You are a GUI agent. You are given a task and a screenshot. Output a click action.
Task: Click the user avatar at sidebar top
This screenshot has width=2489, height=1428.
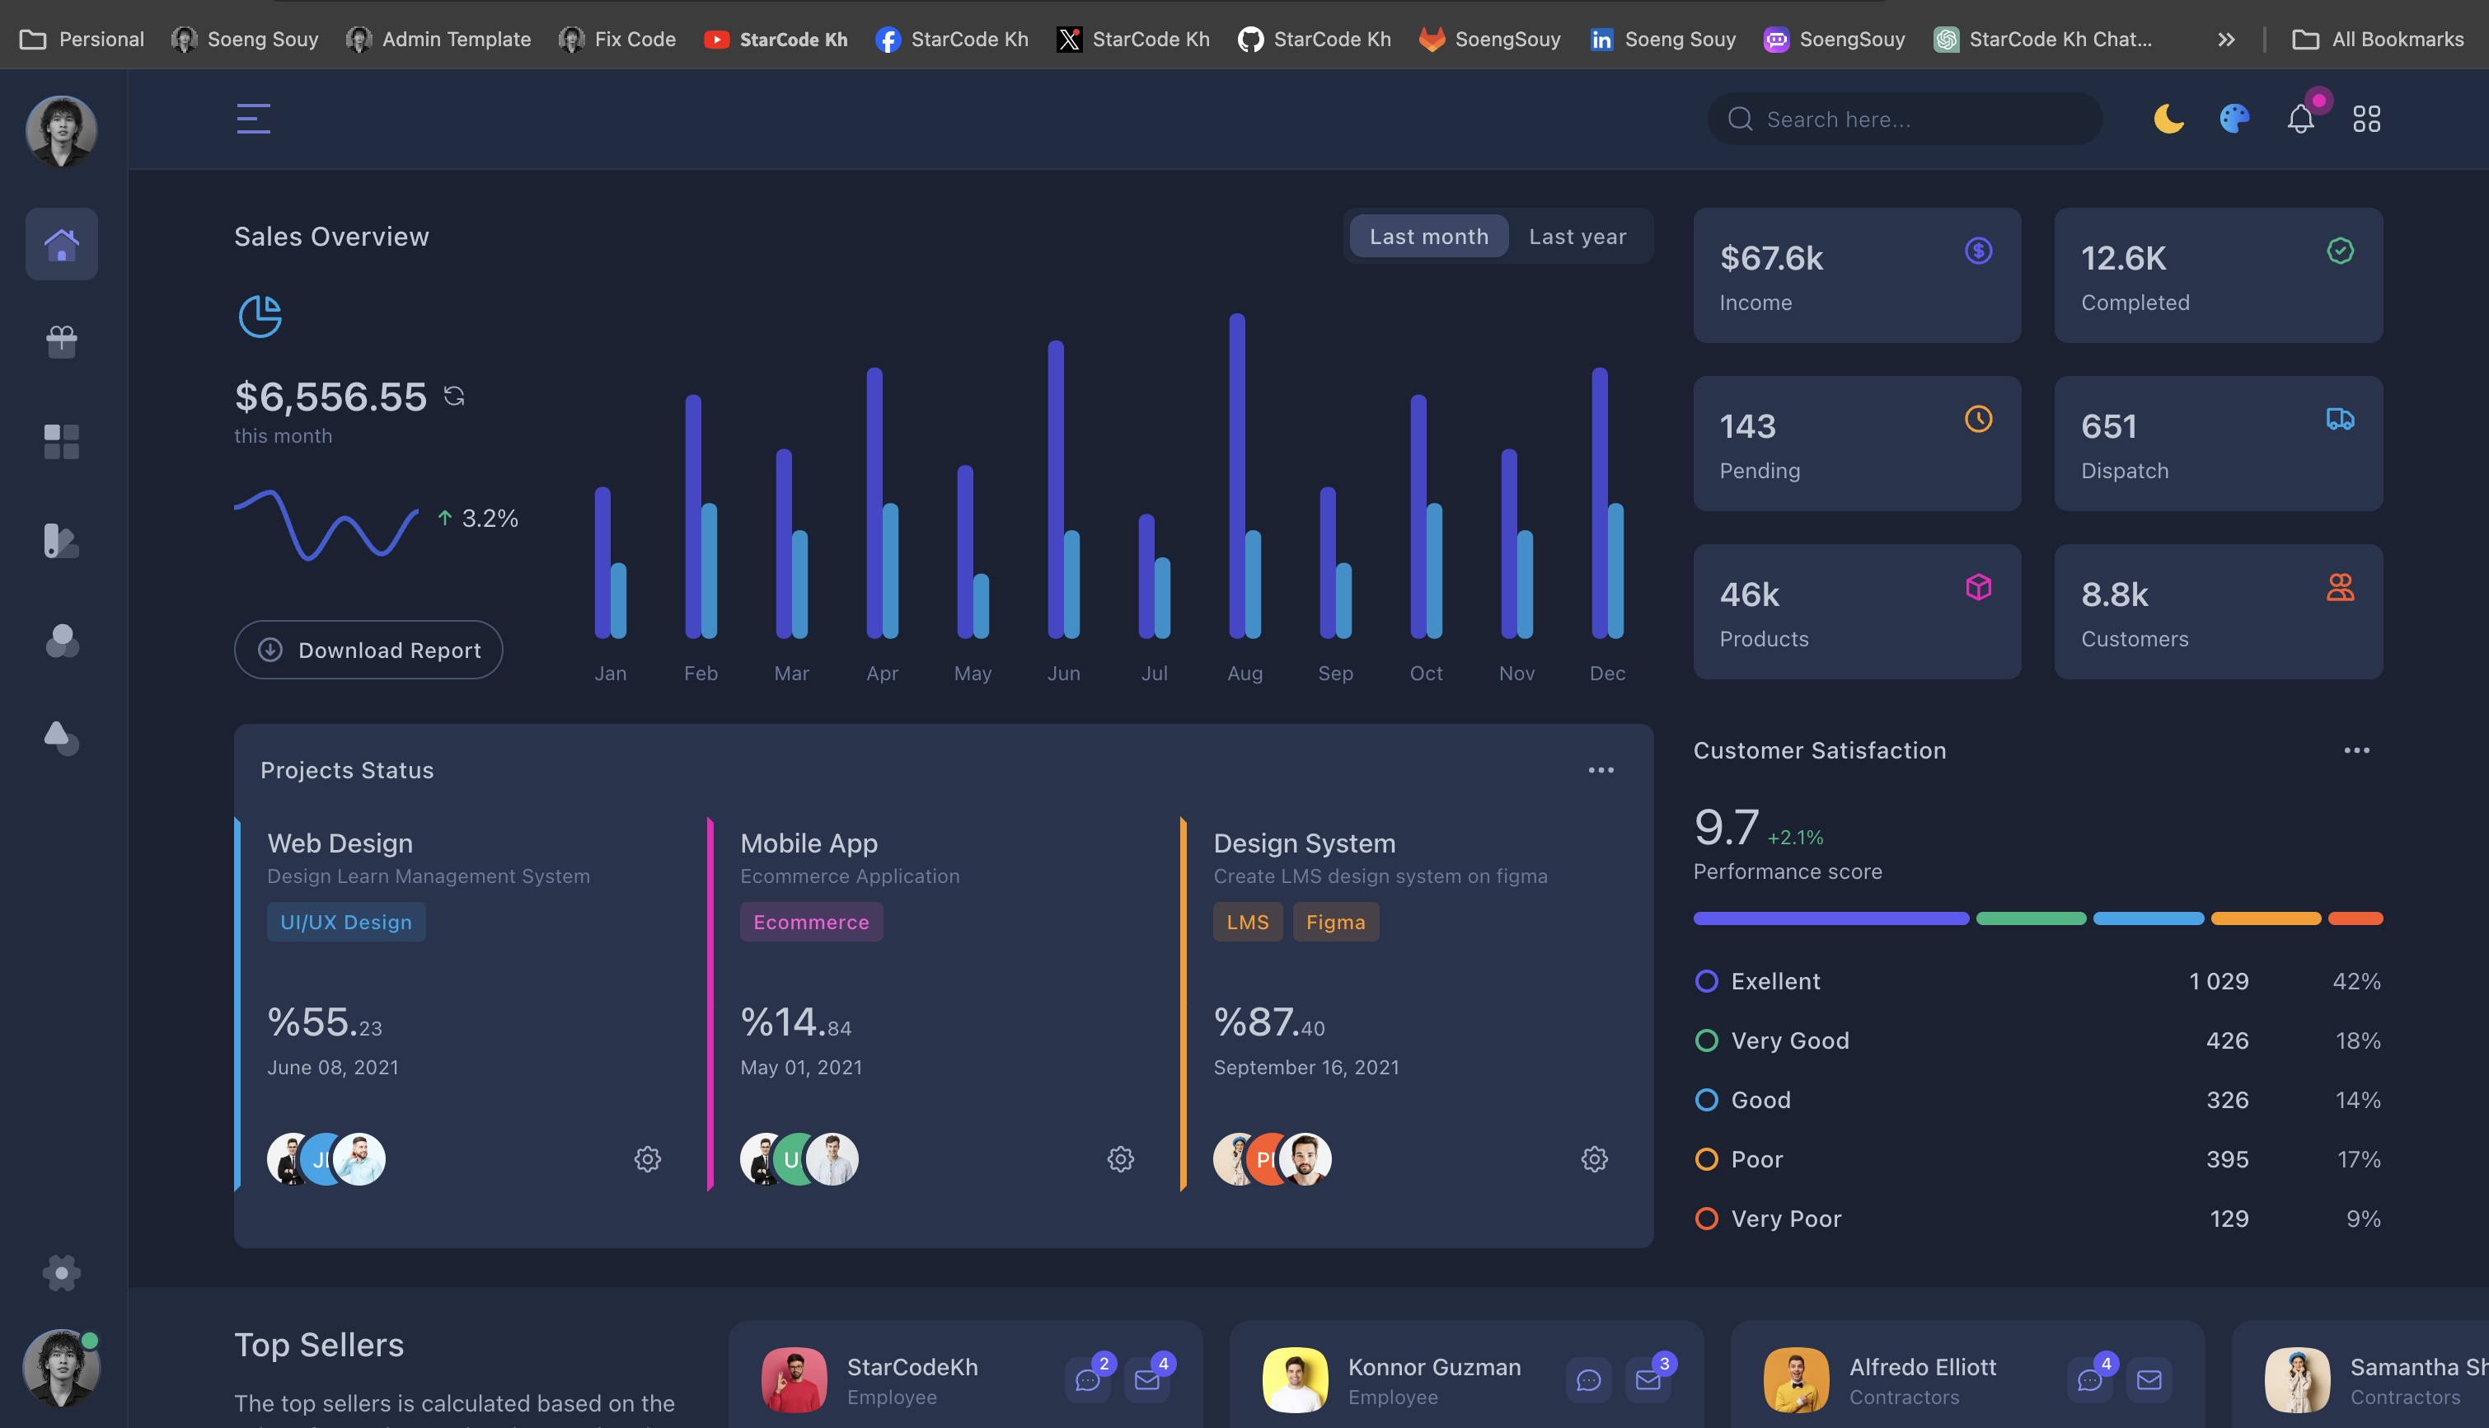coord(61,130)
